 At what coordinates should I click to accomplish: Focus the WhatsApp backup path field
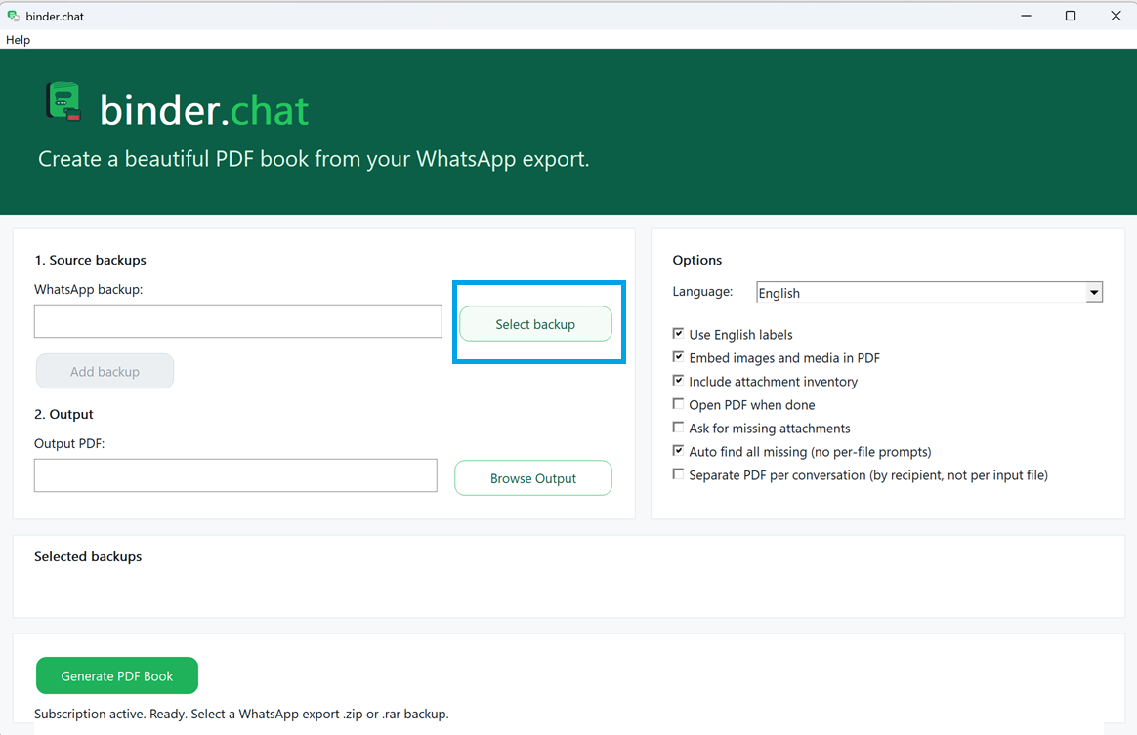coord(237,321)
